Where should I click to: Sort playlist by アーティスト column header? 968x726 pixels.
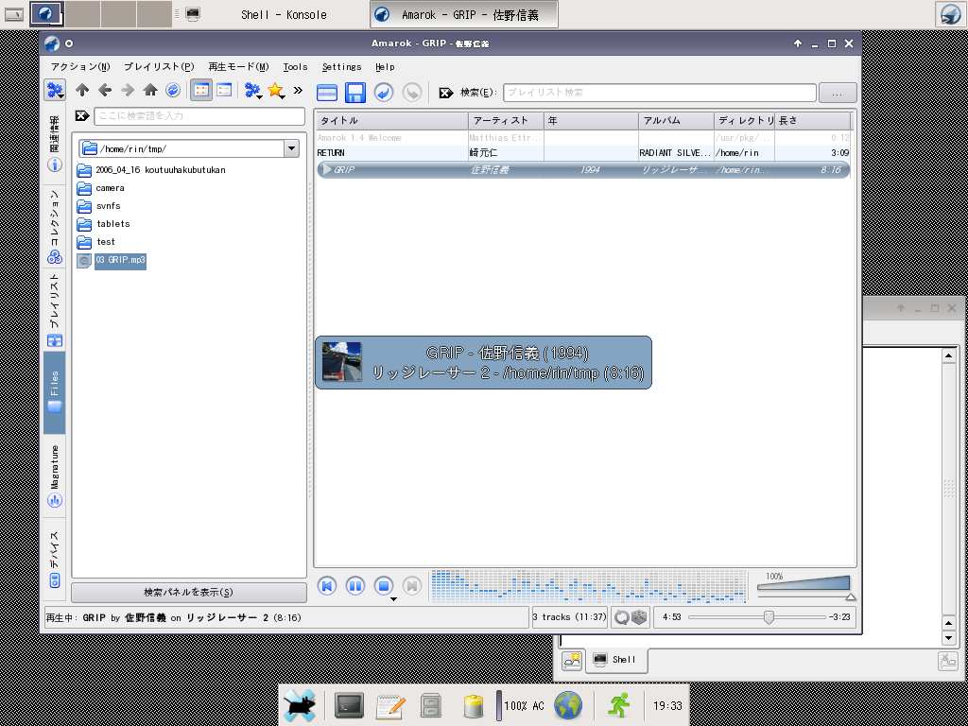click(x=507, y=120)
